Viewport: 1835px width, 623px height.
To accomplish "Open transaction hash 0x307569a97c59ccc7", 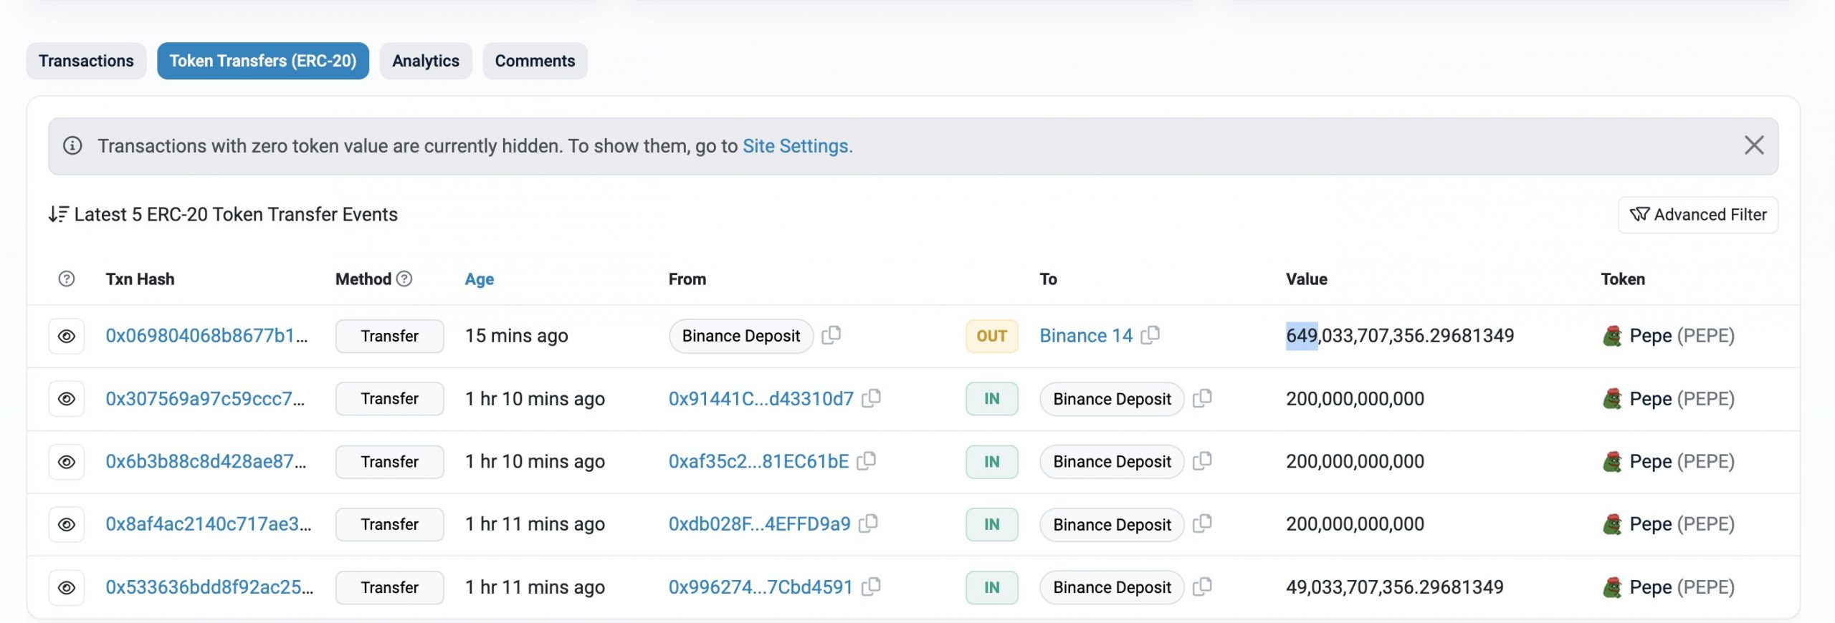I will [x=205, y=399].
